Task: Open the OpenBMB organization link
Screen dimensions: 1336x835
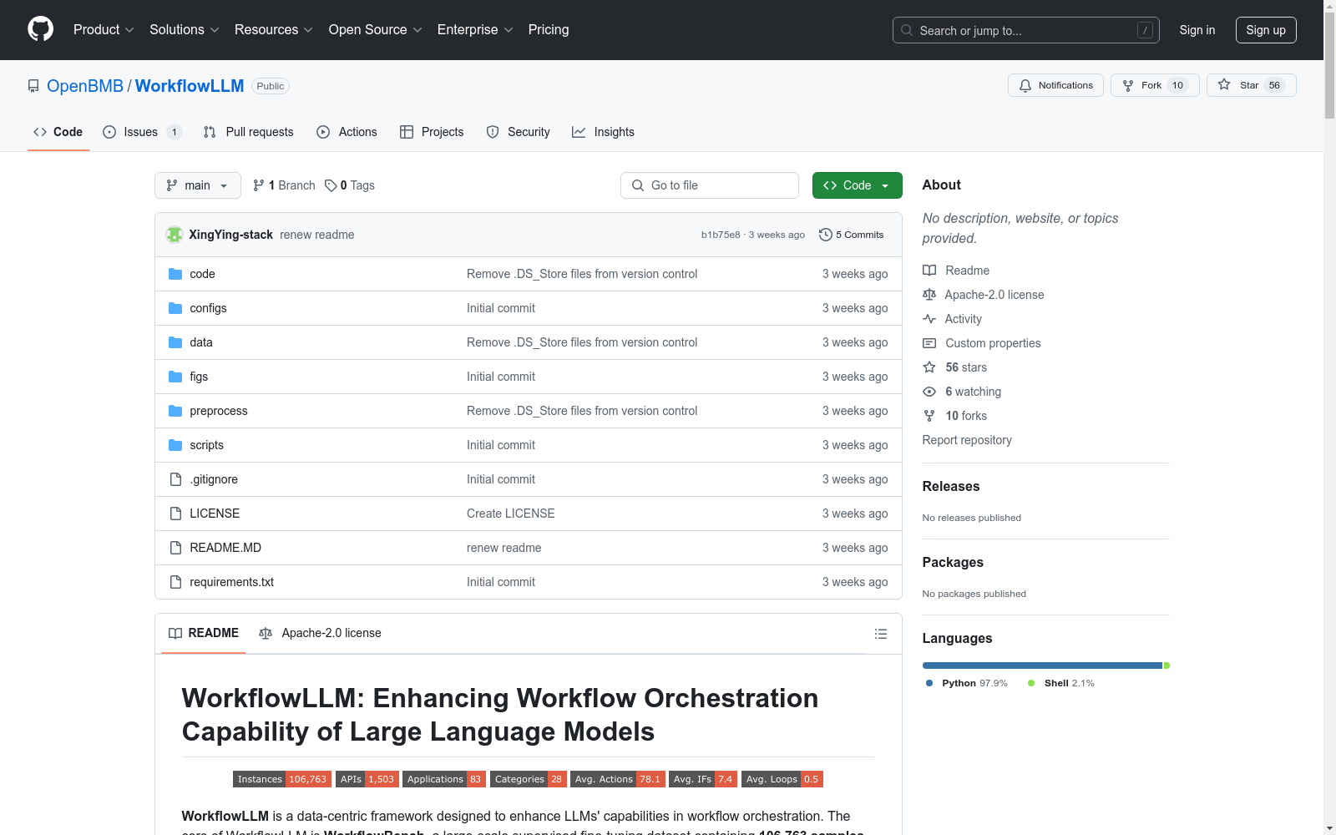Action: click(85, 86)
